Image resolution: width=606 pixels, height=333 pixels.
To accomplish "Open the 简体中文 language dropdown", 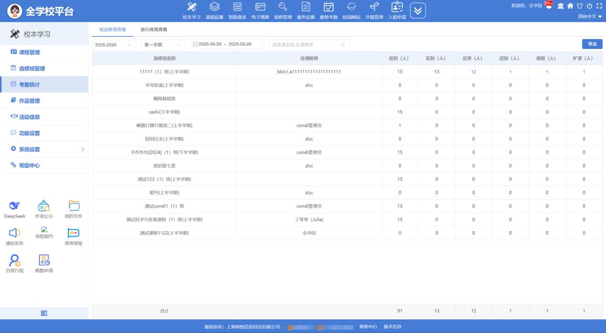I will pyautogui.click(x=590, y=16).
